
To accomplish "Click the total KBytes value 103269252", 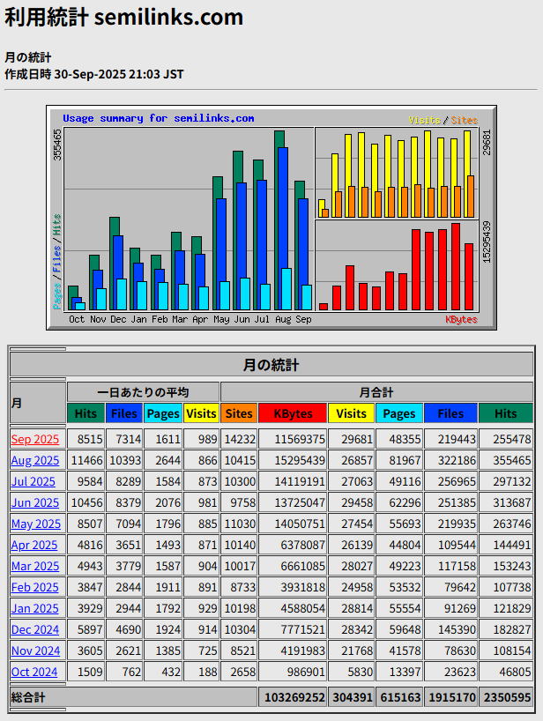I will [293, 696].
